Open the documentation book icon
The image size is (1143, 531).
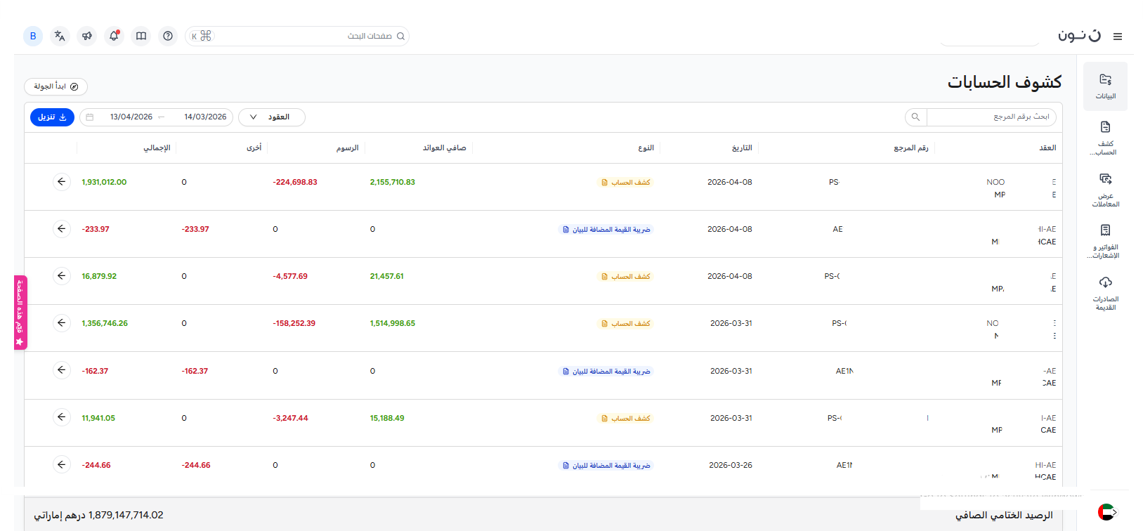pos(141,36)
